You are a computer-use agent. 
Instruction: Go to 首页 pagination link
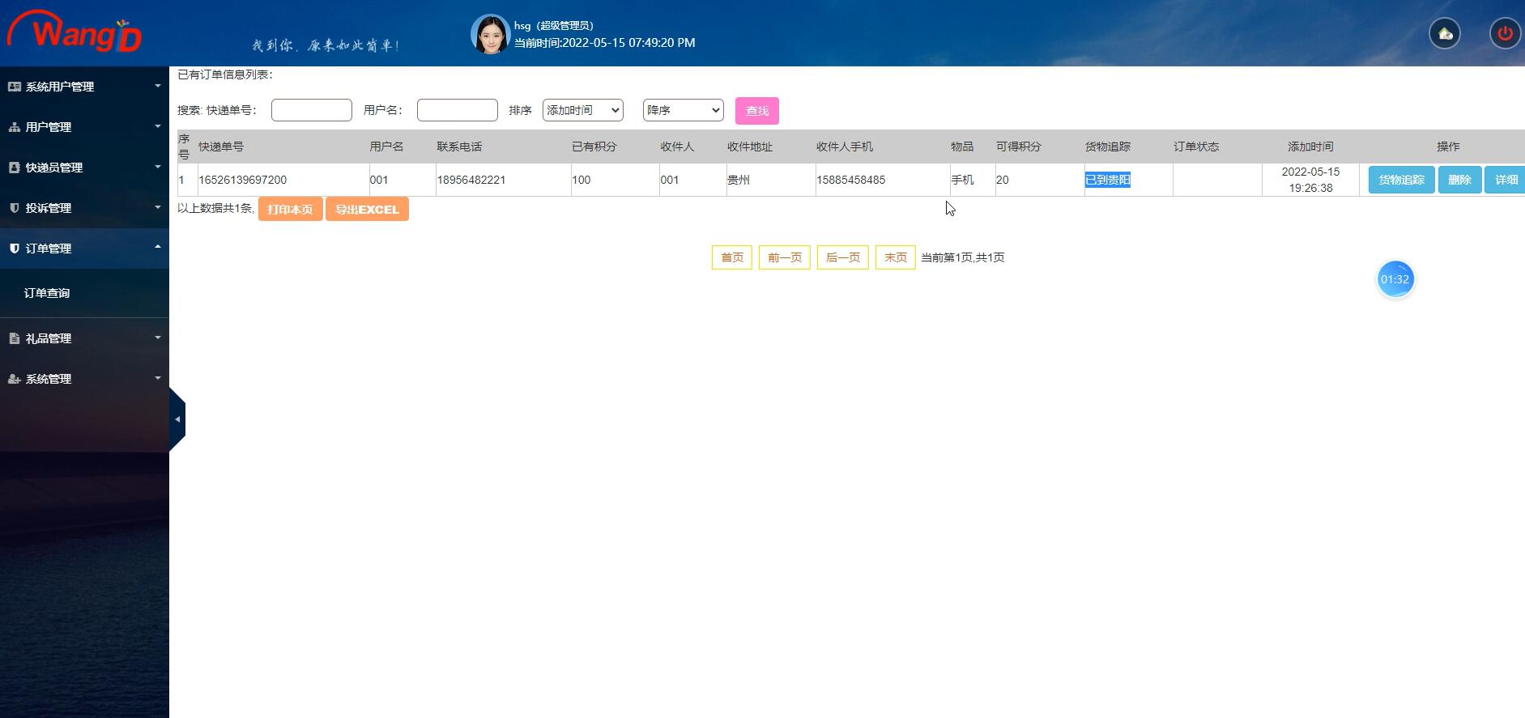[732, 257]
